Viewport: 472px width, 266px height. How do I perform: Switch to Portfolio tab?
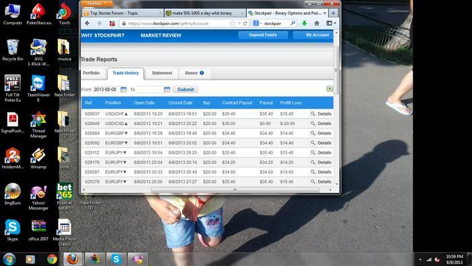point(91,73)
